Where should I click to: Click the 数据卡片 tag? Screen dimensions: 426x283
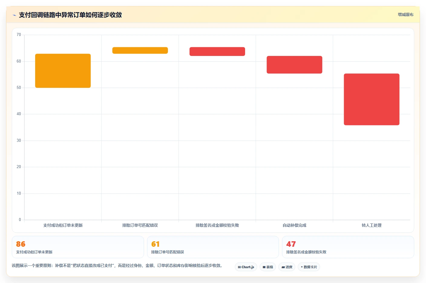pyautogui.click(x=309, y=267)
